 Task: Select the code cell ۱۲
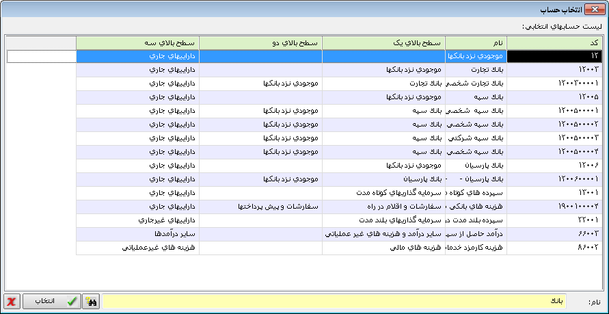[554, 56]
